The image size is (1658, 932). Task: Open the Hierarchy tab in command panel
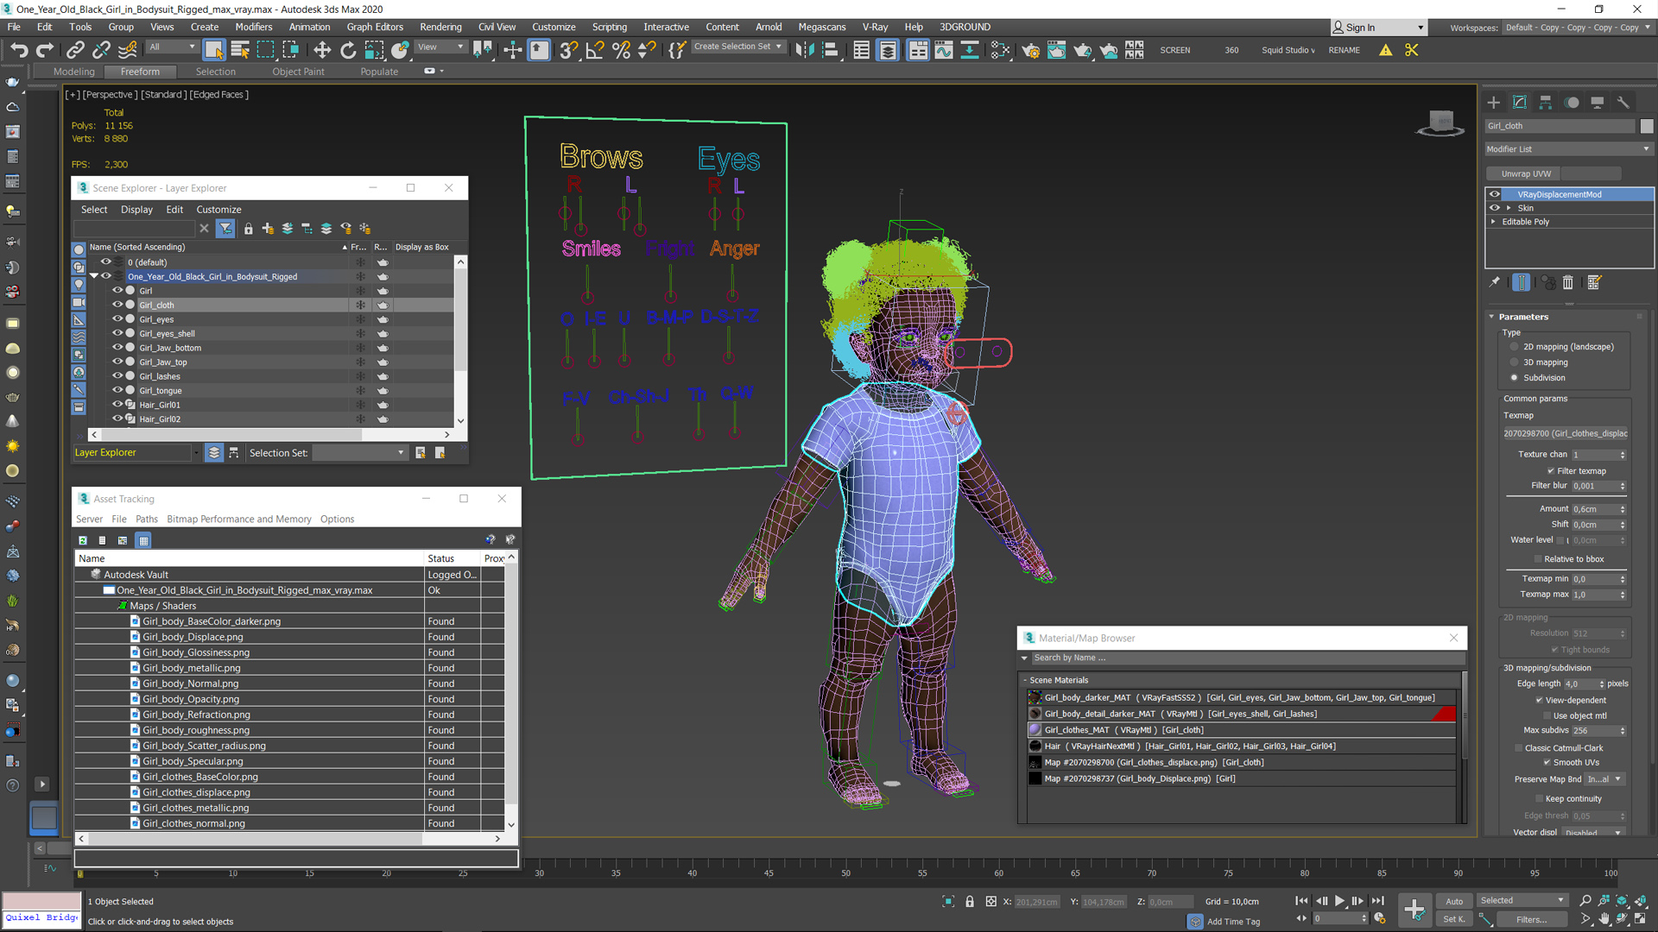1546,102
